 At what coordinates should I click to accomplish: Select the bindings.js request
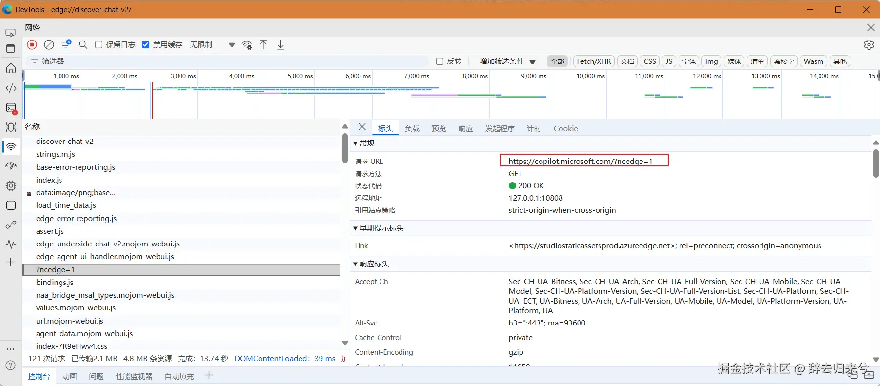pos(181,283)
